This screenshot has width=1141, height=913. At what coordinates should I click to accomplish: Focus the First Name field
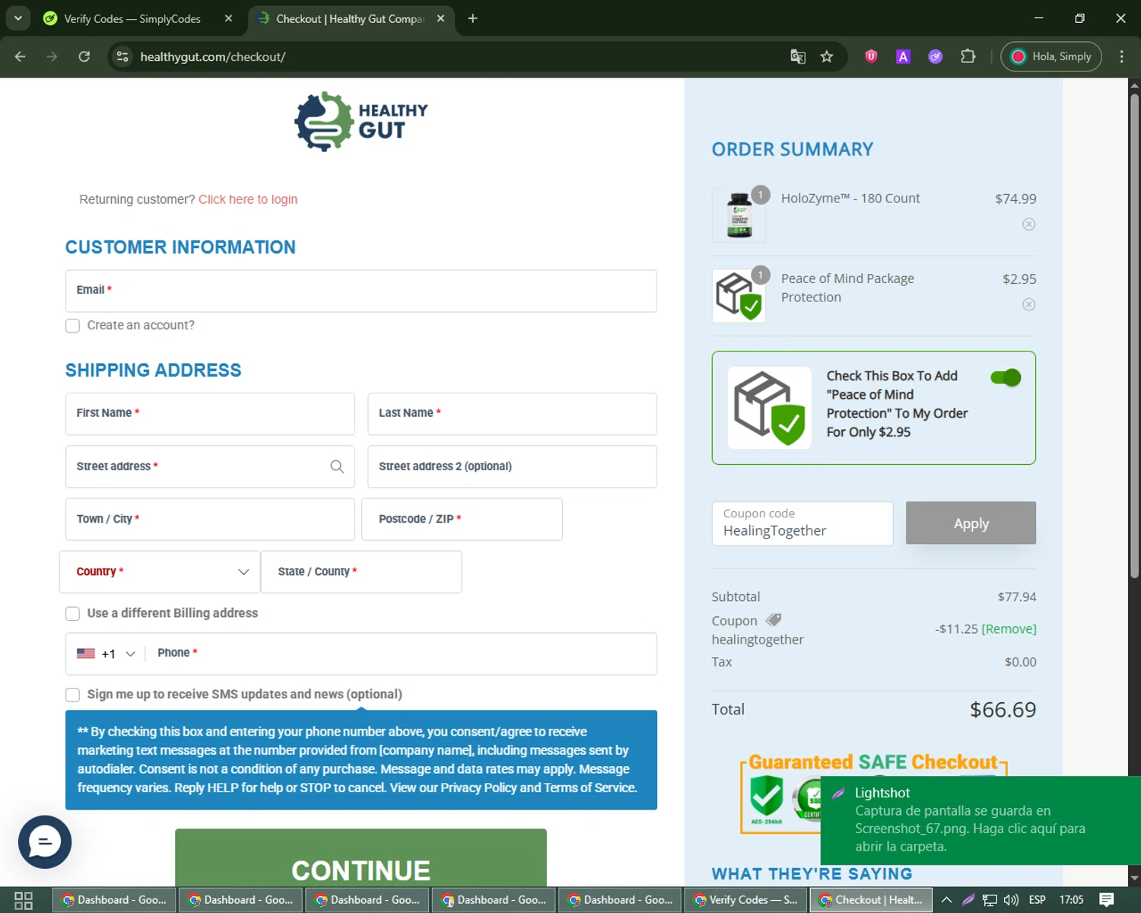pos(210,414)
